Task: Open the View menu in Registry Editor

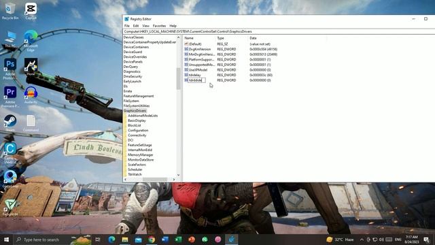Action: pos(145,26)
